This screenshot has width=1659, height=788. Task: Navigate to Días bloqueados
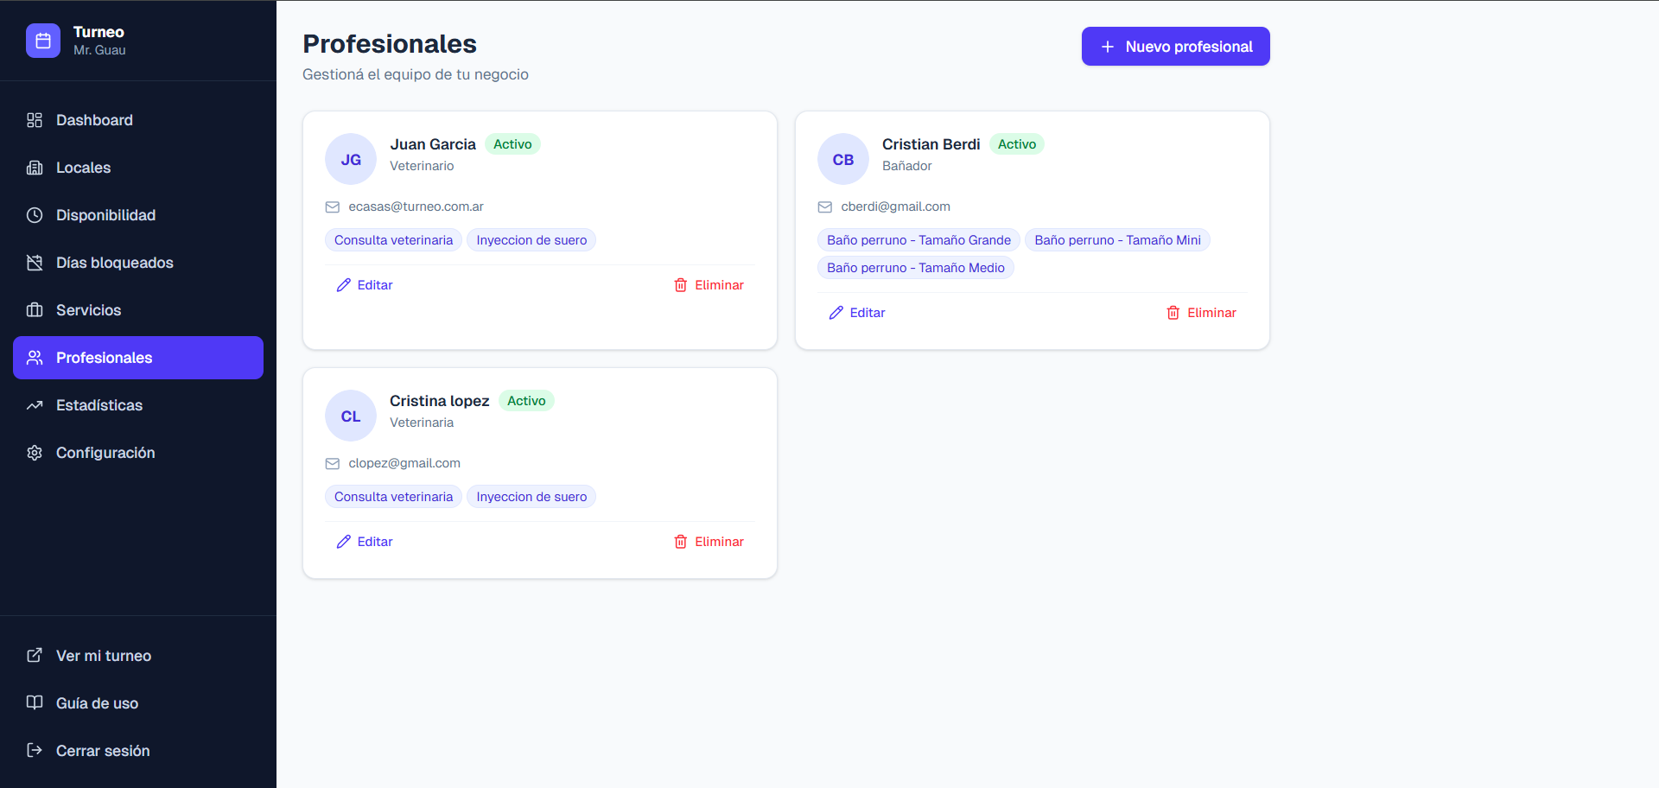(138, 263)
